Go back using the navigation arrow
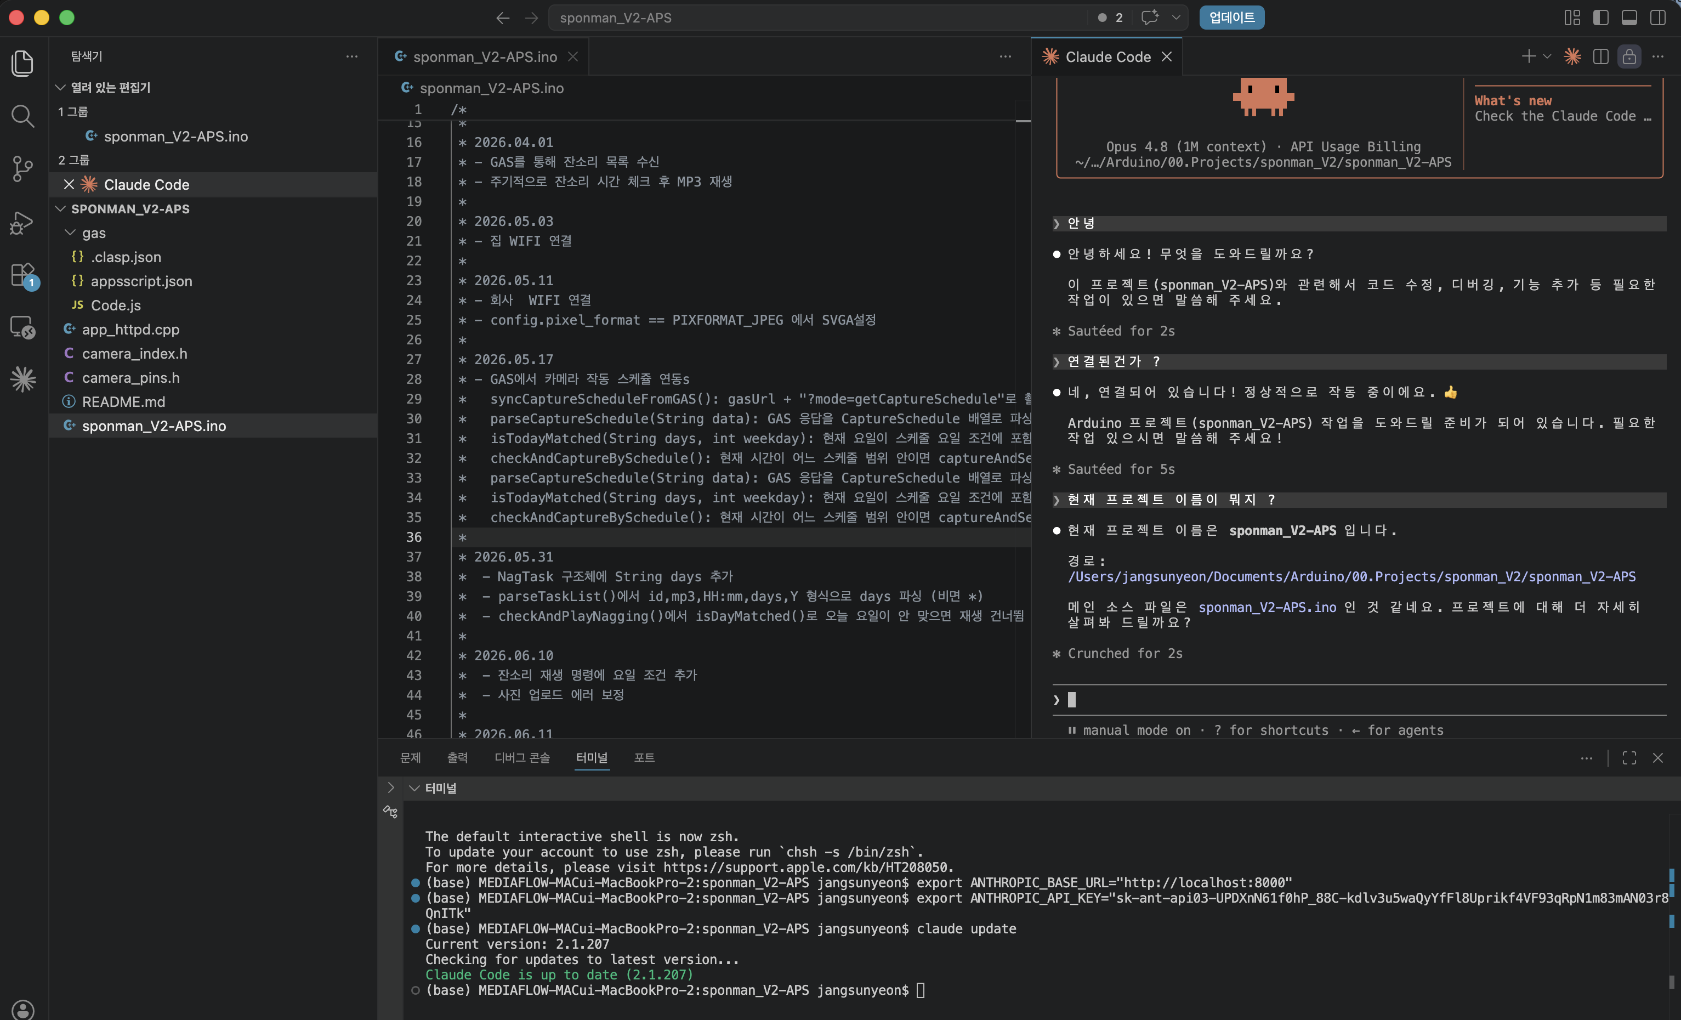This screenshot has width=1681, height=1020. (503, 18)
